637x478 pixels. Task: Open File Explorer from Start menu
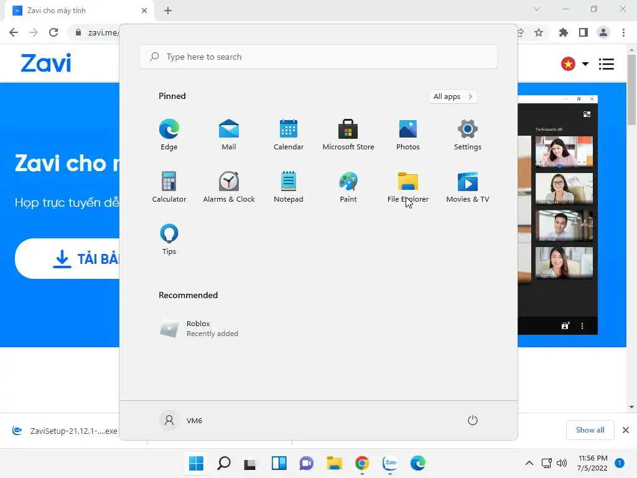click(x=408, y=187)
